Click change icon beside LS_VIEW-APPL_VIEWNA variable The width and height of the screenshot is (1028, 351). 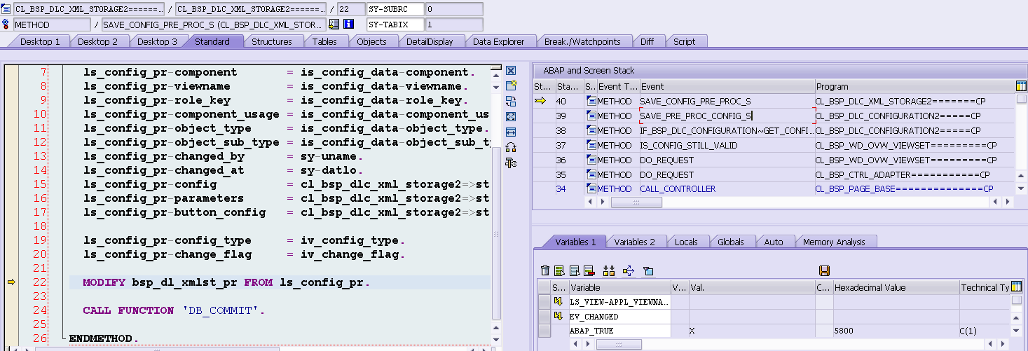coord(558,301)
